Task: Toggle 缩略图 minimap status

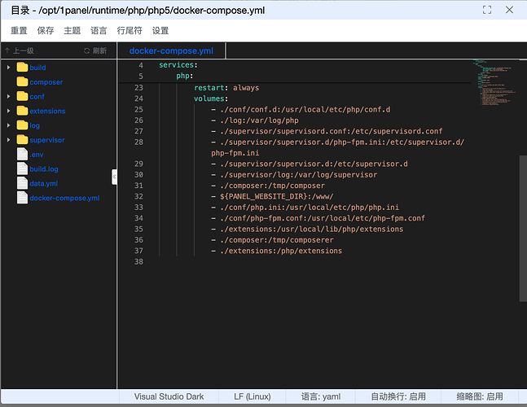Action: (x=480, y=396)
